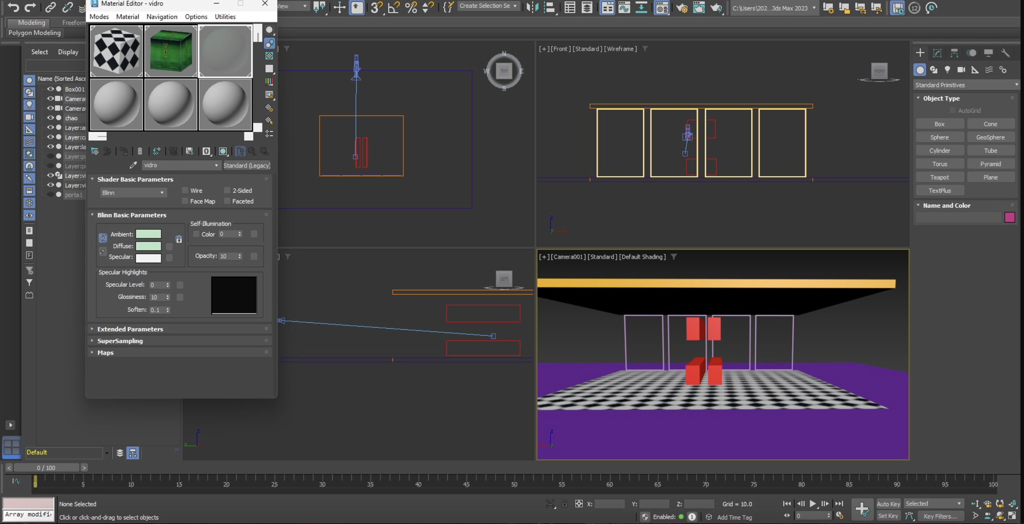This screenshot has width=1024, height=524.
Task: Click the Auto Key button
Action: tap(888, 504)
